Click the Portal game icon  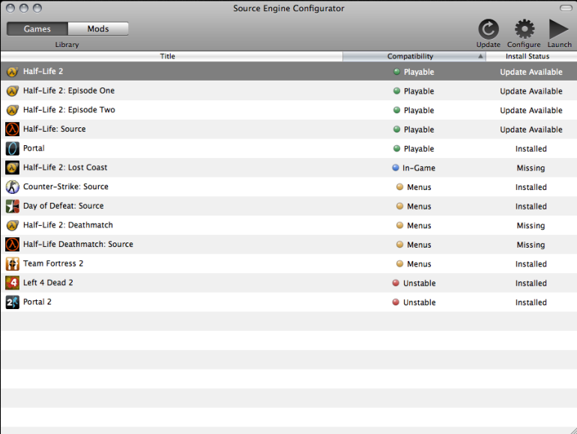pos(12,148)
